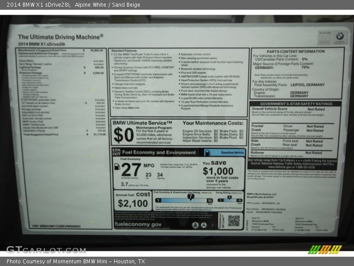Click "Your Maintenance Costs:" heading
This screenshot has height=266, width=354.
213,123
